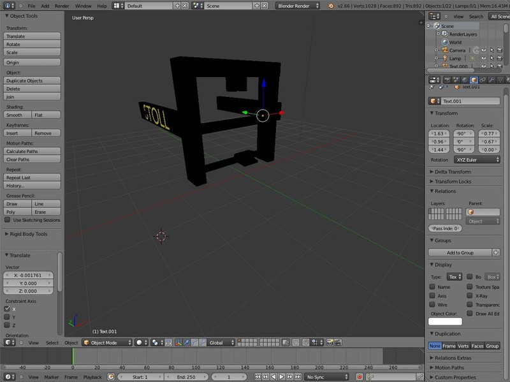Click the viewport shading sphere selector
Image resolution: width=510 pixels, height=382 pixels.
point(142,342)
